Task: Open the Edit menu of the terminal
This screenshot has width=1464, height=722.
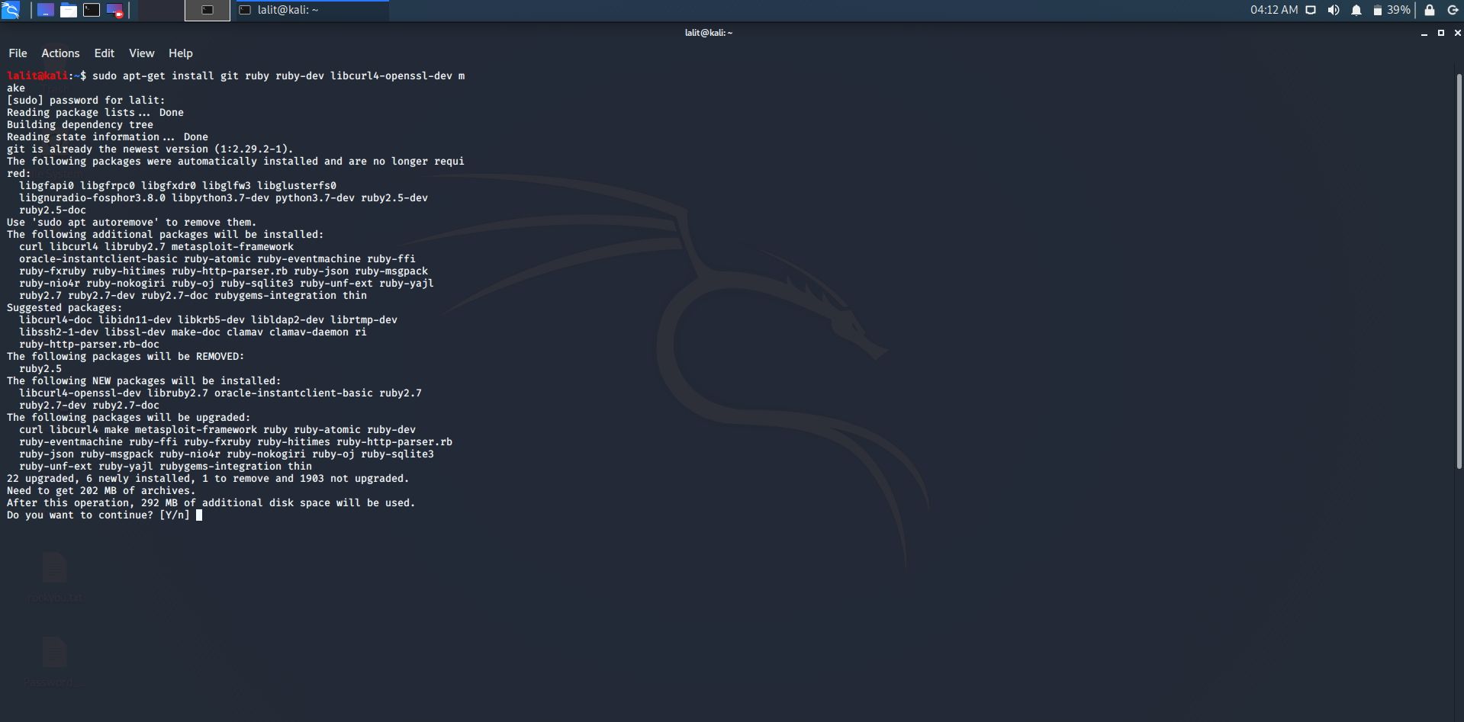Action: point(104,53)
